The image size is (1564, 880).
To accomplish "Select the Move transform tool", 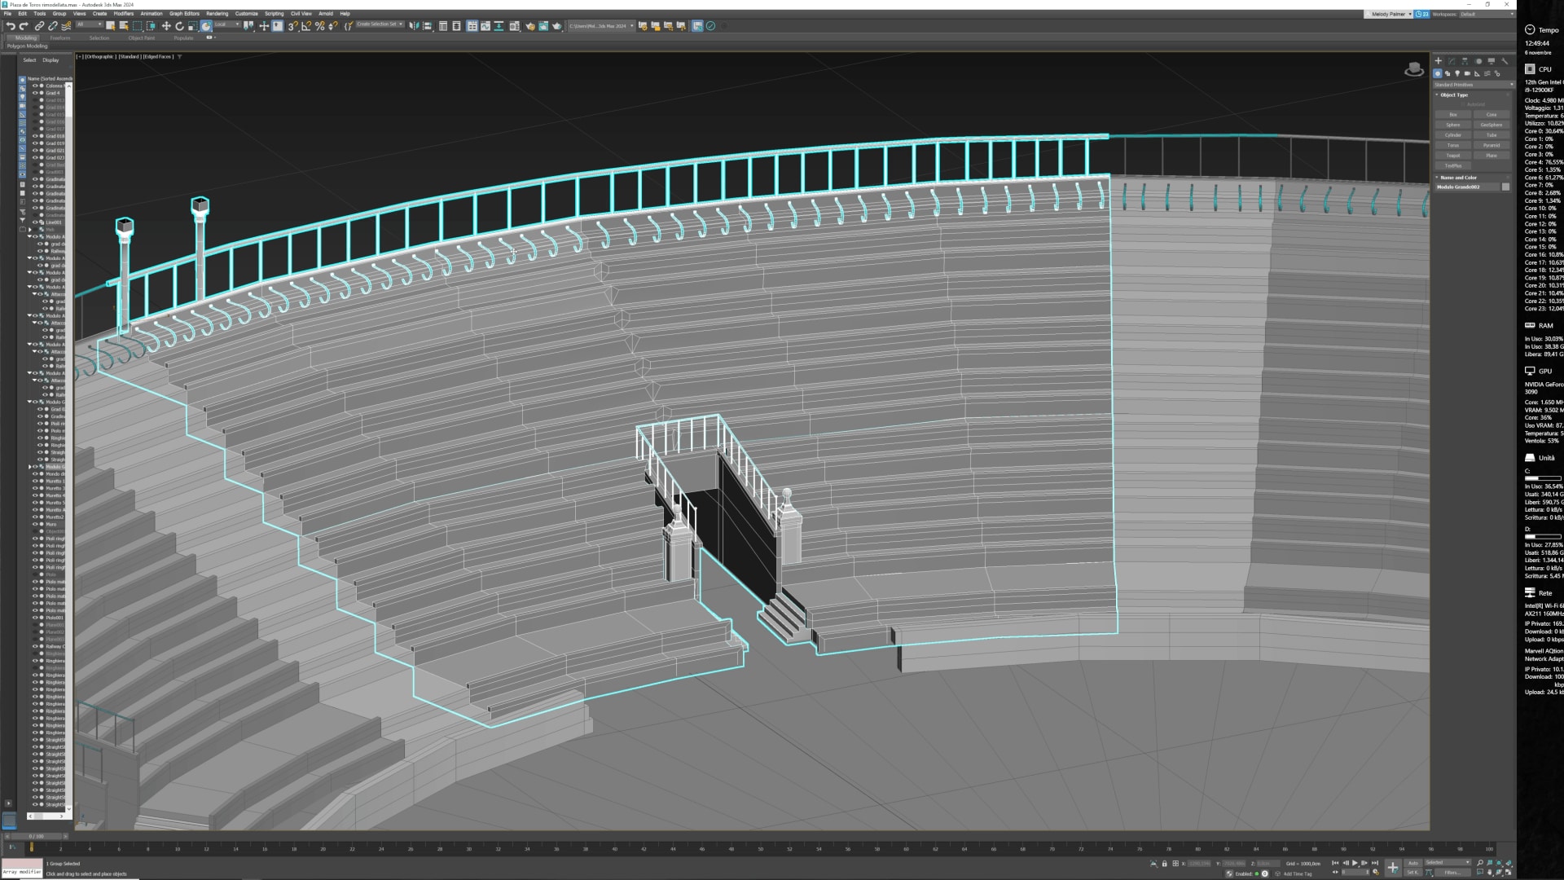I will coord(166,26).
